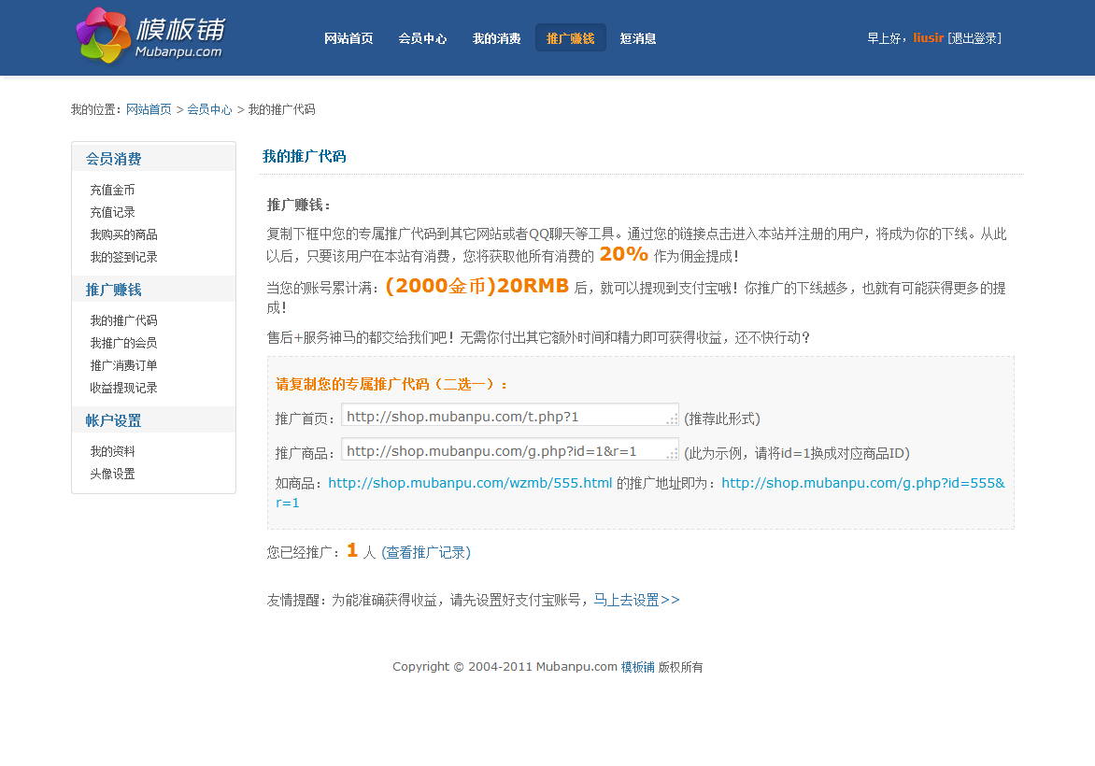Screen dimensions: 1095x766
Task: Click the 推广商品 URL text field
Action: (x=509, y=450)
